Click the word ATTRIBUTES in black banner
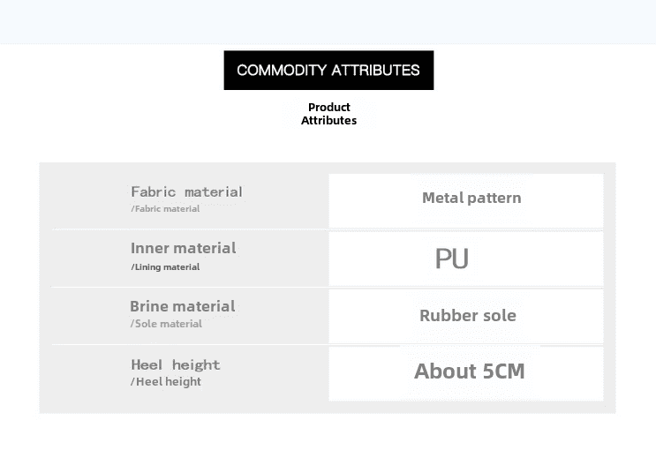Image resolution: width=656 pixels, height=450 pixels. [x=375, y=70]
